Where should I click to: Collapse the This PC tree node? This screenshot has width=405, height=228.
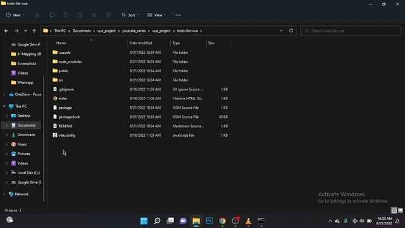click(4, 106)
